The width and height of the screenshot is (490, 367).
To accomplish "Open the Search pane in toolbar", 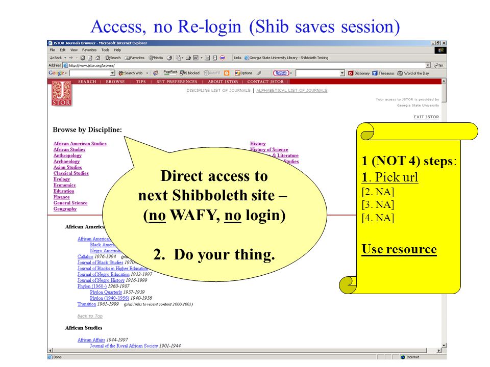I will point(112,58).
